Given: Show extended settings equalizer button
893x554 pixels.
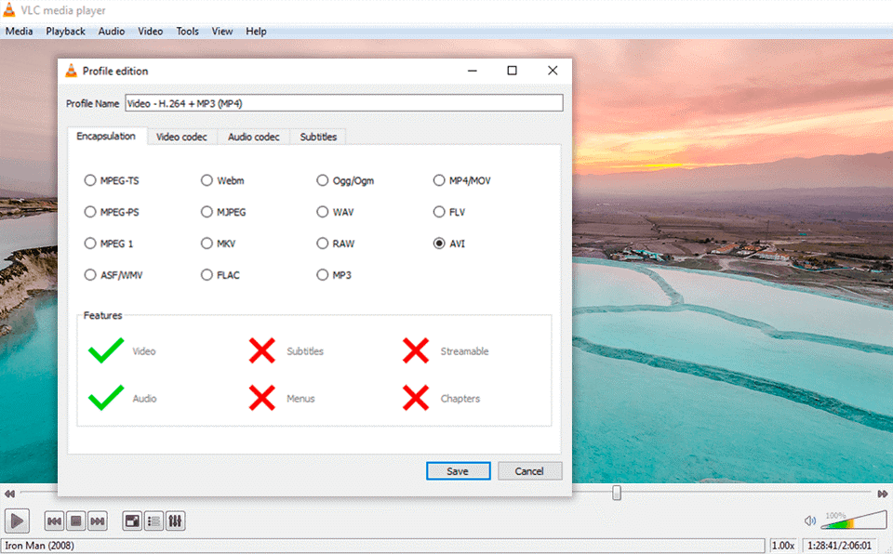Looking at the screenshot, I should (176, 521).
